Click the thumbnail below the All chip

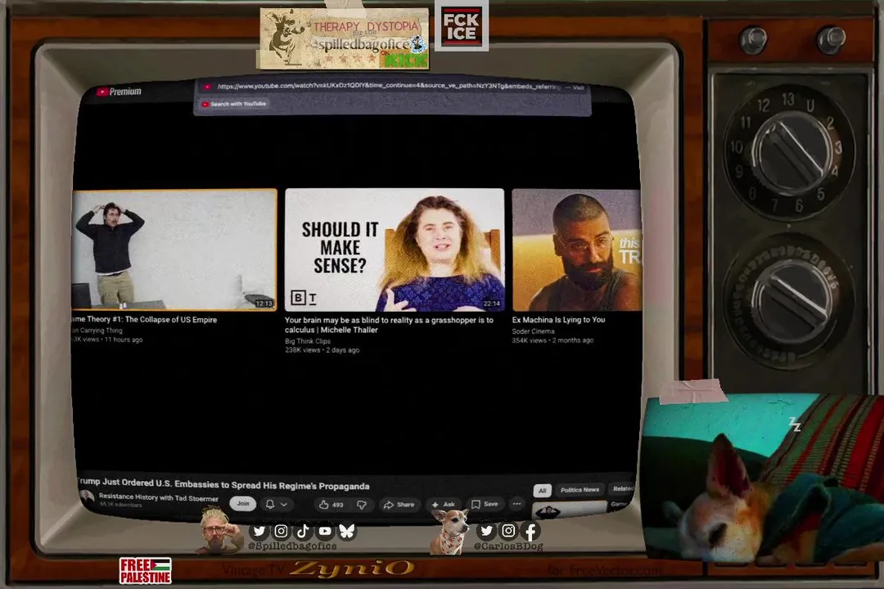[570, 510]
